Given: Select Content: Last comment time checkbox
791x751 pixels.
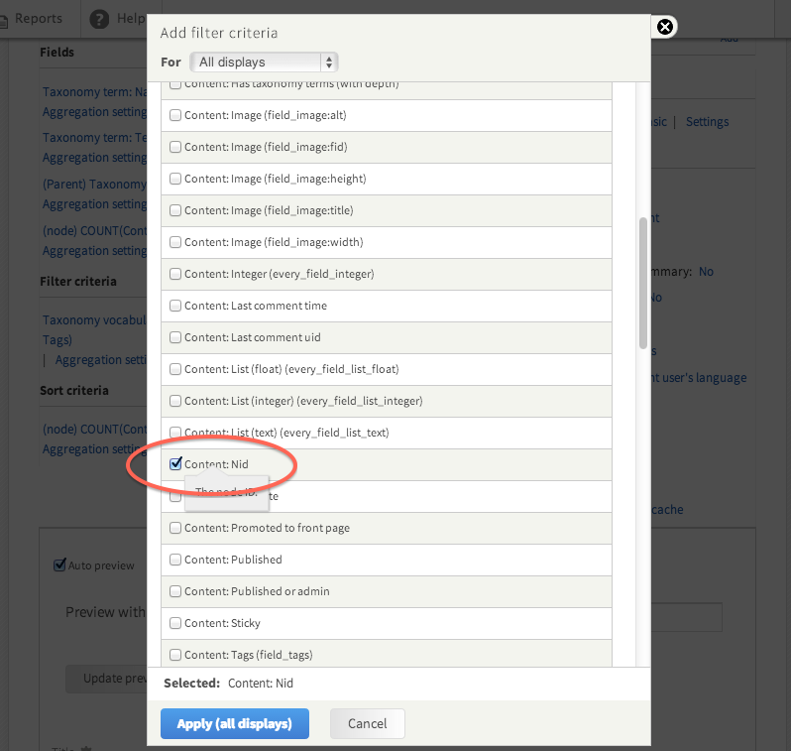Looking at the screenshot, I should click(x=175, y=306).
